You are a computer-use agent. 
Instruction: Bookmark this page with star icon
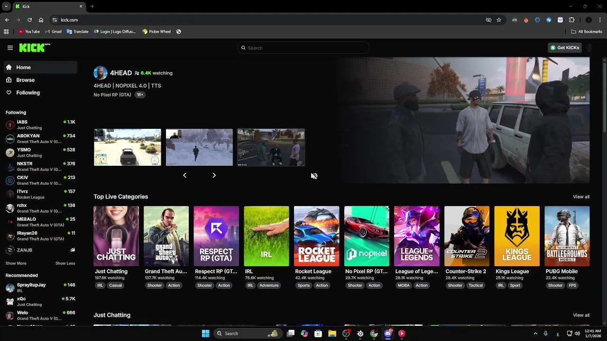499,20
